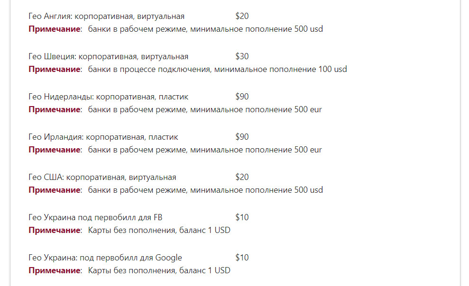
Task: Click the "Примечание" label under the FB entry
Action: (55, 231)
